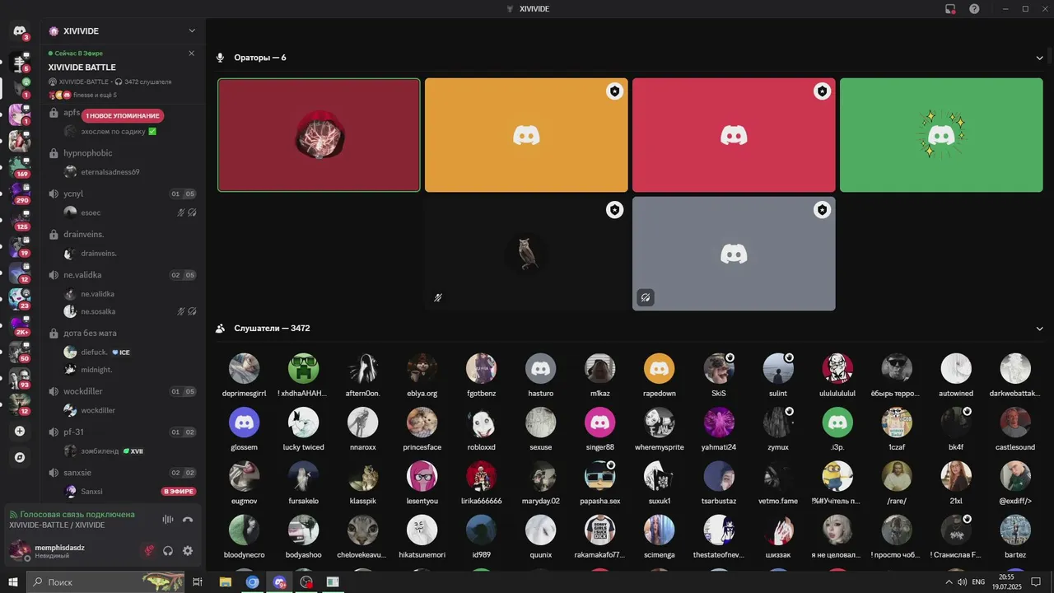
Task: Click moderator badge on gray speaker tile
Action: 822,210
